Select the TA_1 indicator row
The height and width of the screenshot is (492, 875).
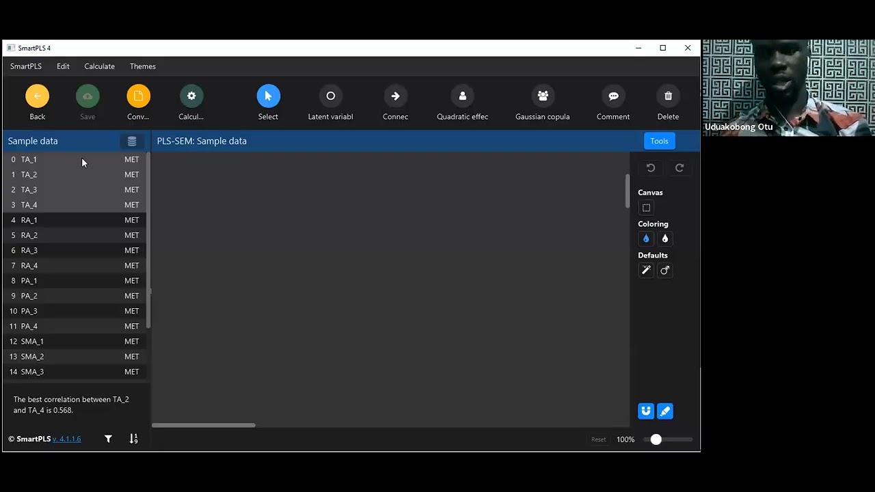pyautogui.click(x=75, y=159)
